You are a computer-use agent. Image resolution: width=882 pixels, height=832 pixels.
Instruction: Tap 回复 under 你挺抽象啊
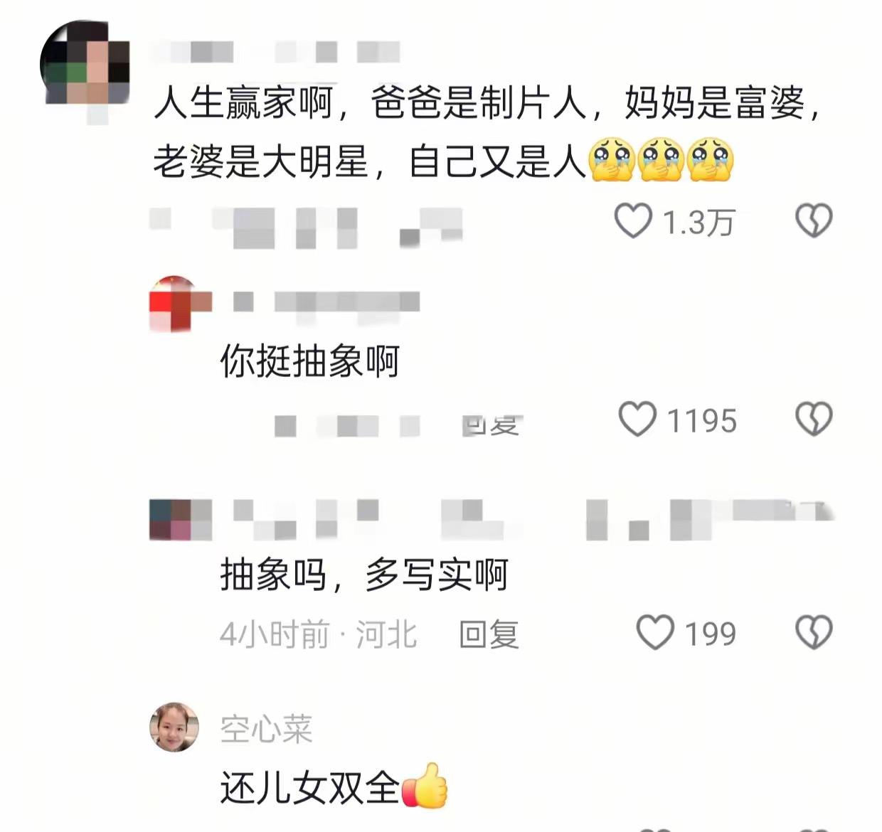[492, 425]
